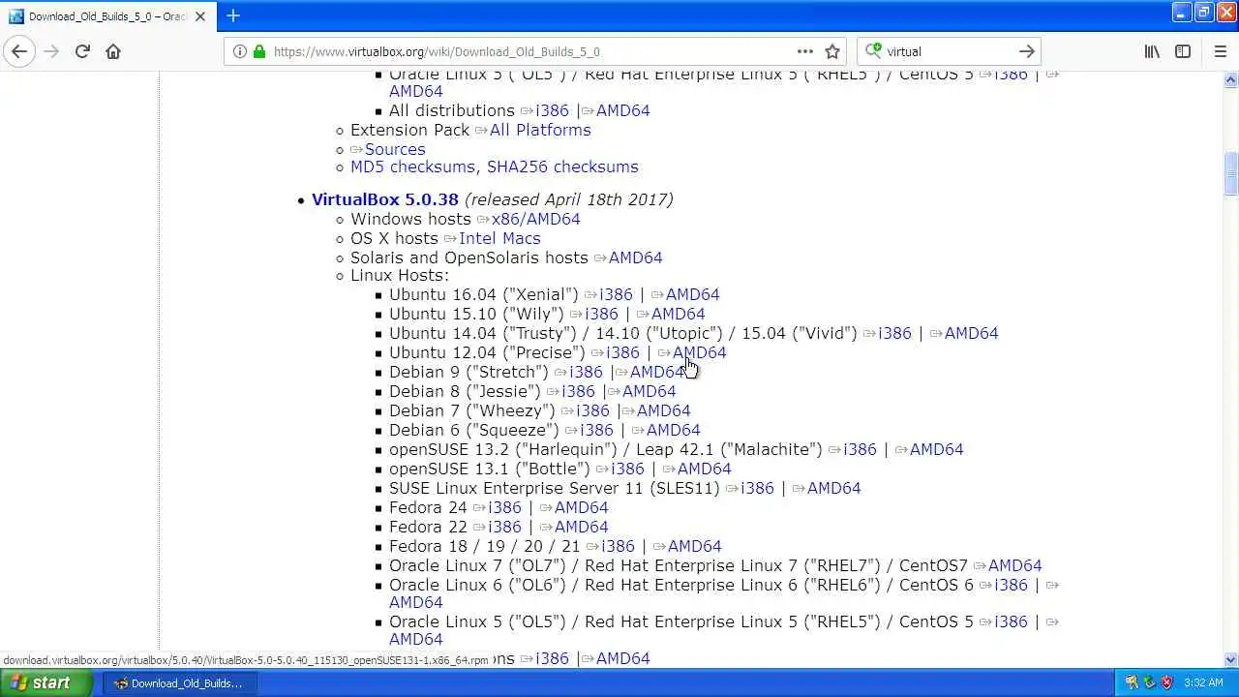This screenshot has height=697, width=1239.
Task: Click the forward navigation arrow
Action: [x=51, y=51]
